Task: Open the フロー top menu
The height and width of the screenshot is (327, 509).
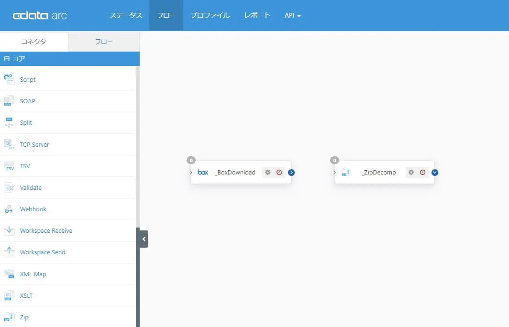Action: tap(166, 15)
